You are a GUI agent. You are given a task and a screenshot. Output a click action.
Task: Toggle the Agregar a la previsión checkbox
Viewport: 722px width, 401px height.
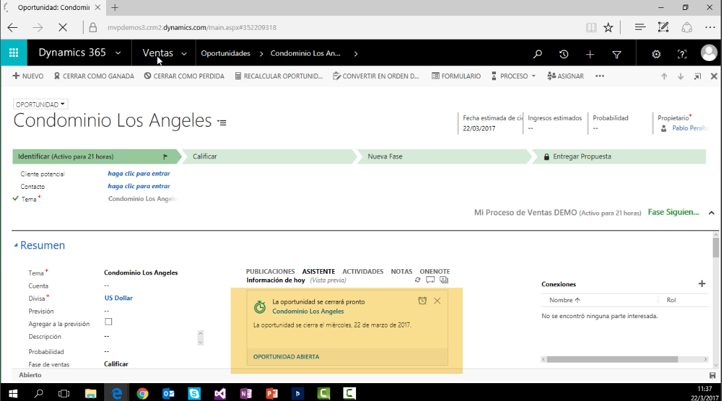109,322
